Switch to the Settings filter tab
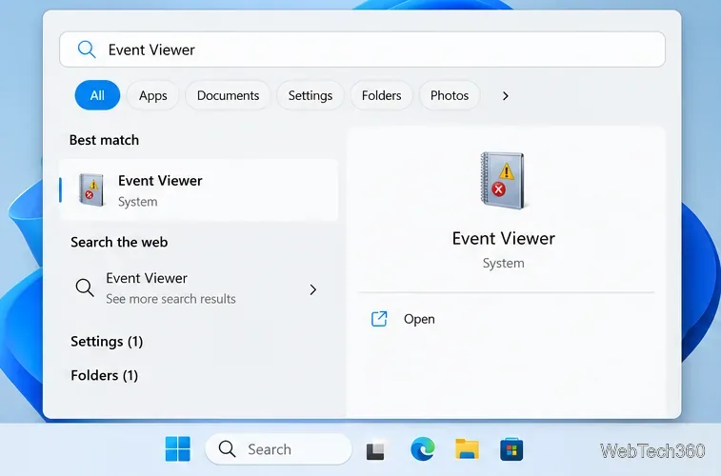 click(310, 95)
